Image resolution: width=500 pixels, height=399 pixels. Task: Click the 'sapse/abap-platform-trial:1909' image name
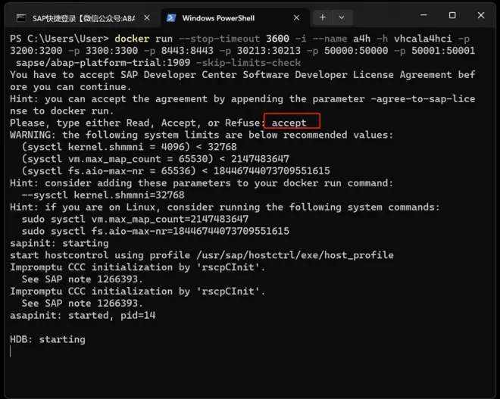[103, 63]
